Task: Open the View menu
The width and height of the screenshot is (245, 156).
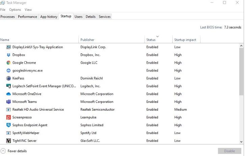Action: [28, 10]
